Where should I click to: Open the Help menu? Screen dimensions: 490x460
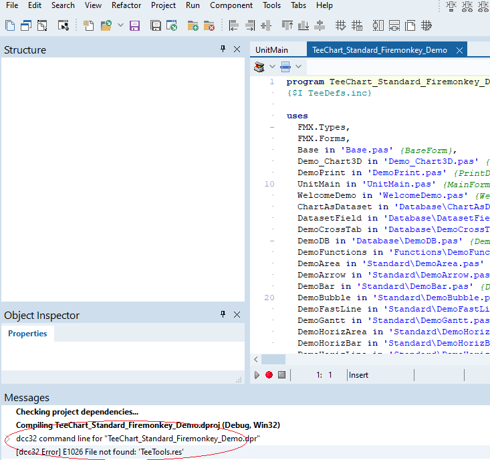(x=324, y=5)
